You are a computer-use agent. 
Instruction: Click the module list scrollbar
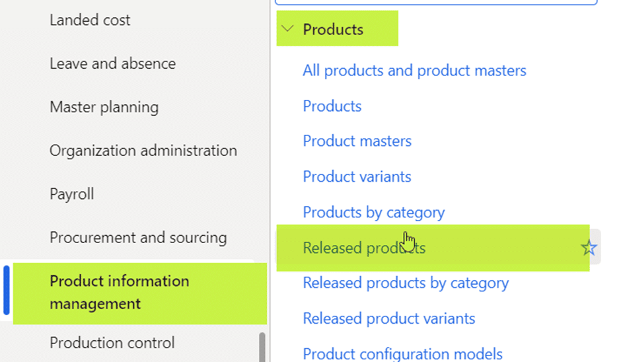[262, 347]
